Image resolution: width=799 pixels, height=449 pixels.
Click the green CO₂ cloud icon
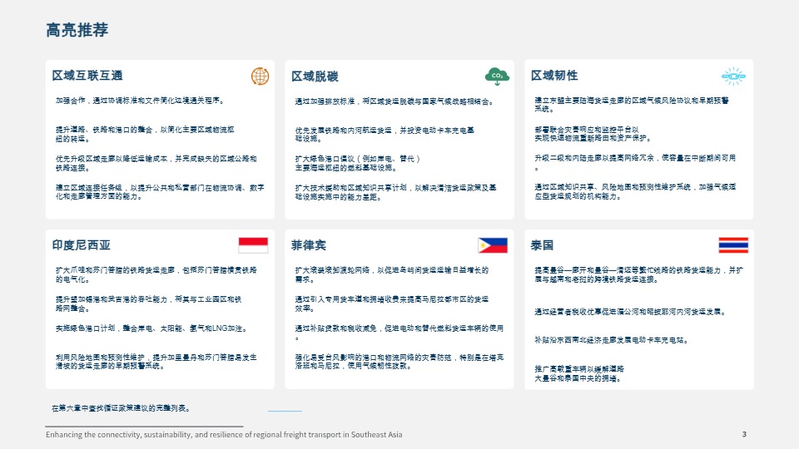click(x=498, y=76)
